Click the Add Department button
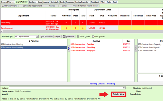 pos(9,6)
